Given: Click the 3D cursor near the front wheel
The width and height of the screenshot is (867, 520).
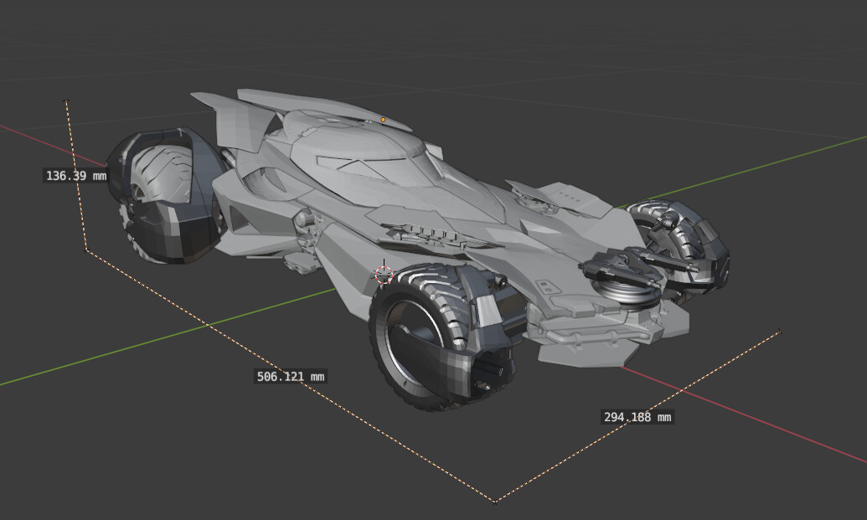Looking at the screenshot, I should (384, 272).
